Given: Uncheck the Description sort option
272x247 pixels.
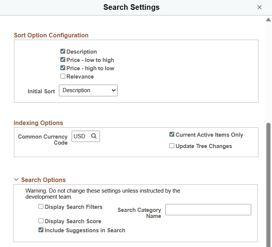Looking at the screenshot, I should click(x=63, y=51).
